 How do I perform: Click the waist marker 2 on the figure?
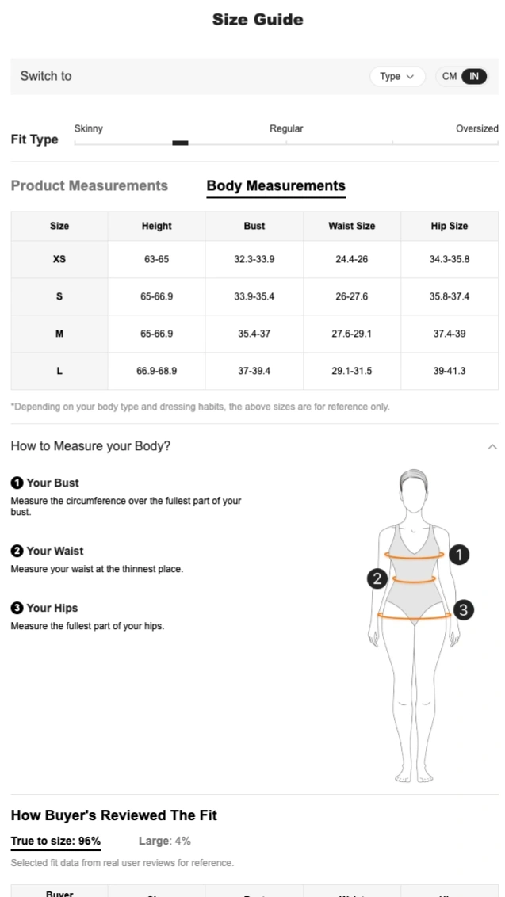(377, 578)
